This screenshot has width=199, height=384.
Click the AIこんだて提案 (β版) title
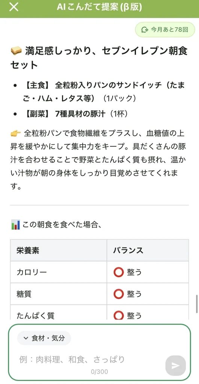[x=99, y=7]
